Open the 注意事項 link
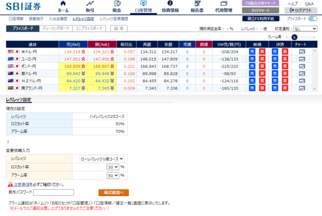 pos(21,184)
